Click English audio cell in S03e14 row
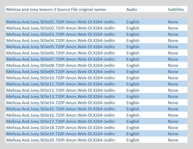 click(x=133, y=103)
